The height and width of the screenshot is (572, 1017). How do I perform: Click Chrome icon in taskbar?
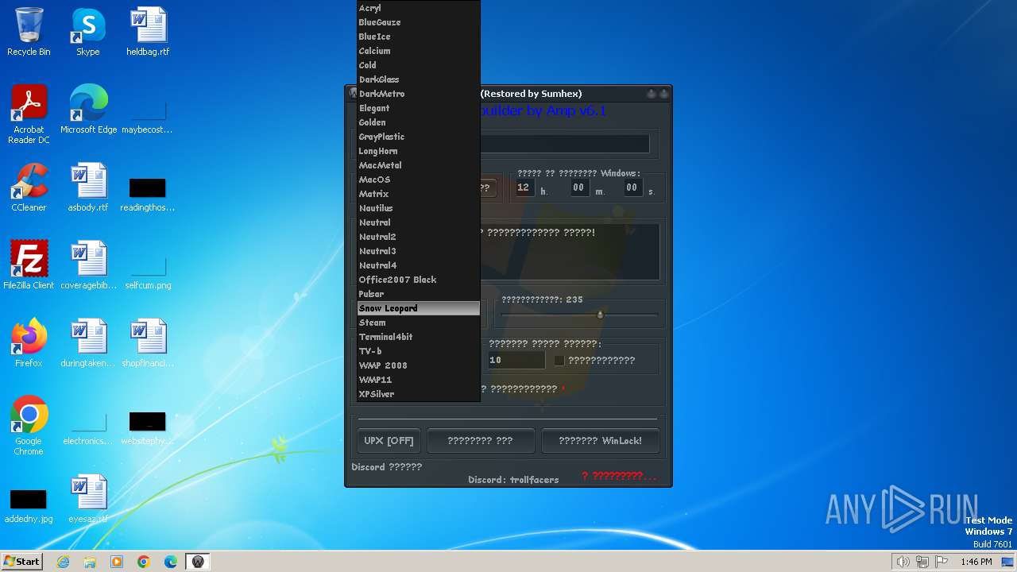[x=144, y=562]
